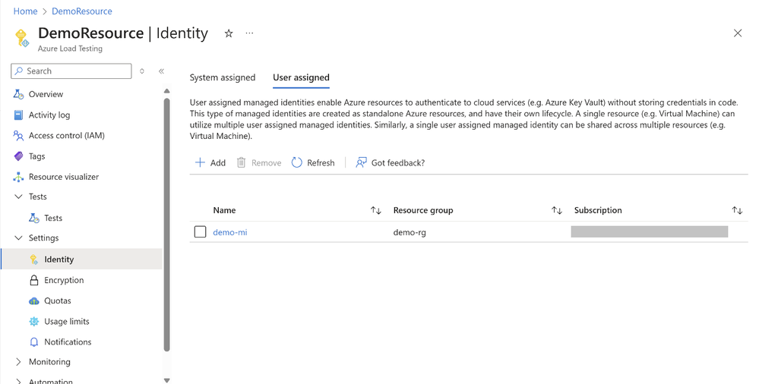Click the purple Tags icon

pos(18,156)
